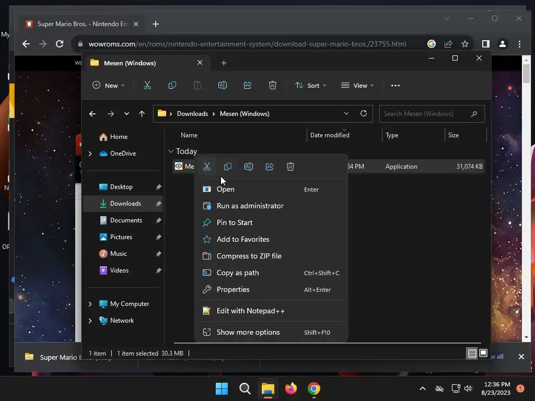The width and height of the screenshot is (535, 401).
Task: Click the Cut icon in the context menu
Action: (x=207, y=167)
